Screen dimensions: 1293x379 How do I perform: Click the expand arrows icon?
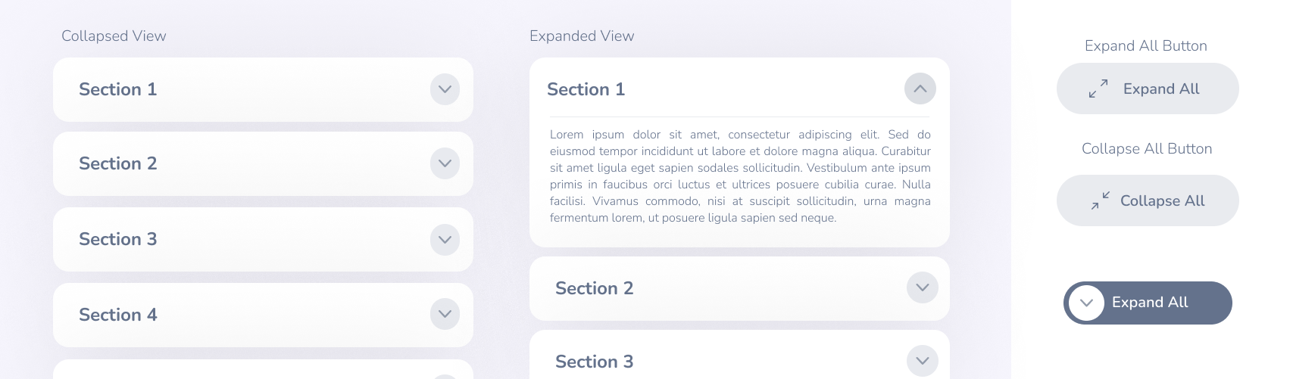tap(1098, 89)
